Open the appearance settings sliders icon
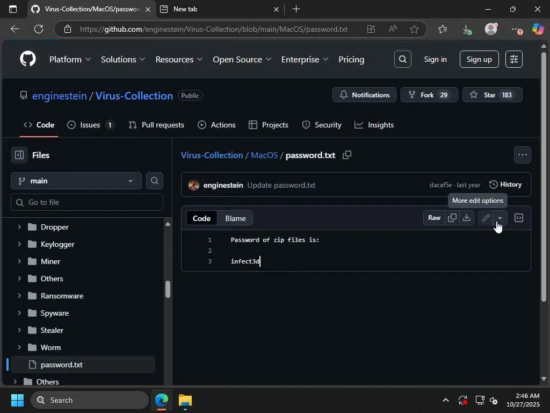Image resolution: width=550 pixels, height=413 pixels. [x=514, y=59]
